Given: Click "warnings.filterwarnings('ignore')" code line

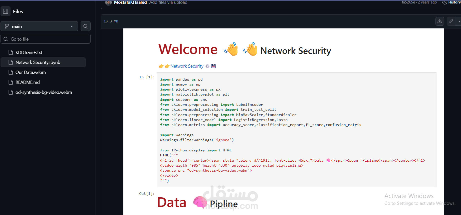Looking at the screenshot, I should click(x=197, y=140).
